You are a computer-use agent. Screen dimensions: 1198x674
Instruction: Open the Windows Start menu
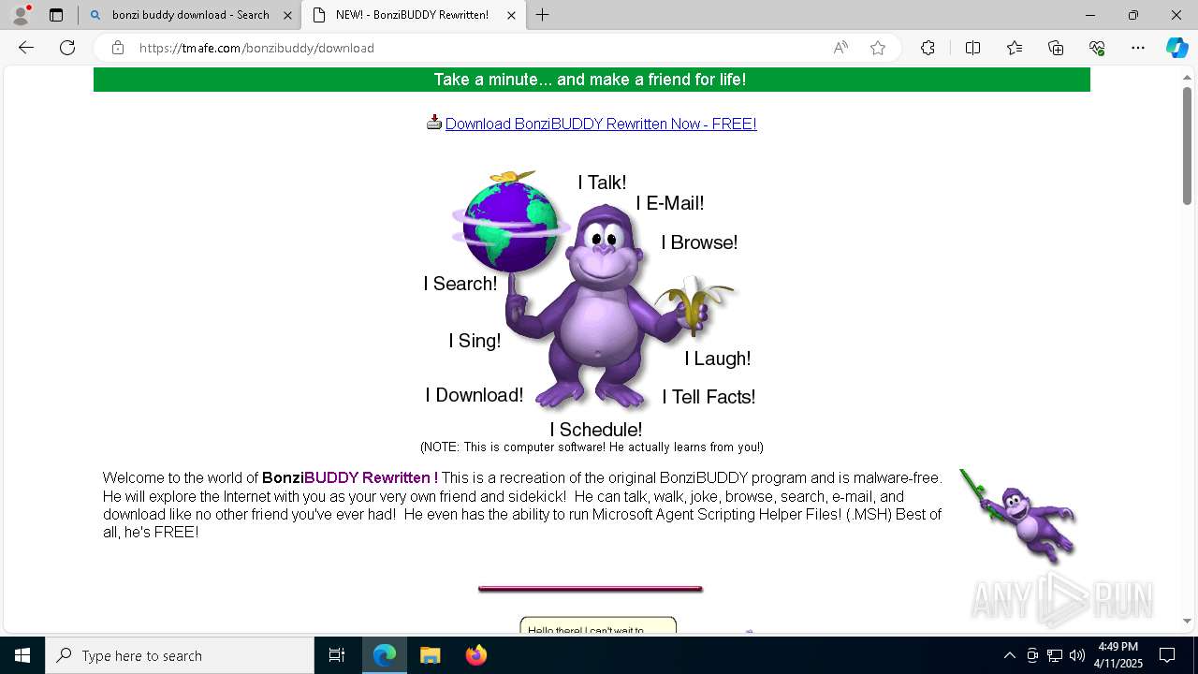(22, 655)
